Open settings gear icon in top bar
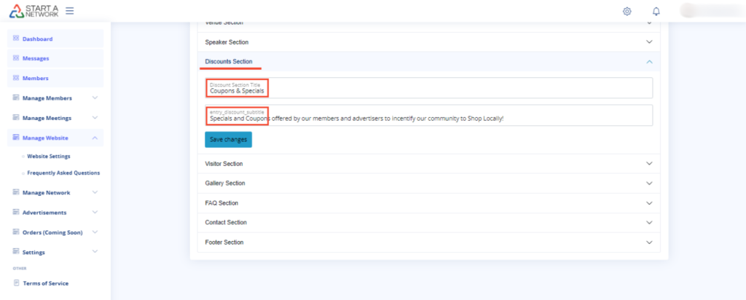The image size is (746, 300). point(627,11)
